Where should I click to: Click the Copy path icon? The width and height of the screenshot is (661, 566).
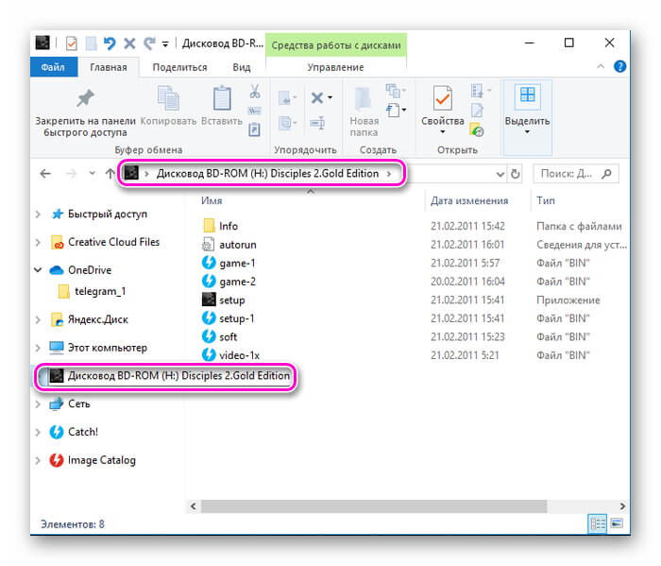pos(255,111)
